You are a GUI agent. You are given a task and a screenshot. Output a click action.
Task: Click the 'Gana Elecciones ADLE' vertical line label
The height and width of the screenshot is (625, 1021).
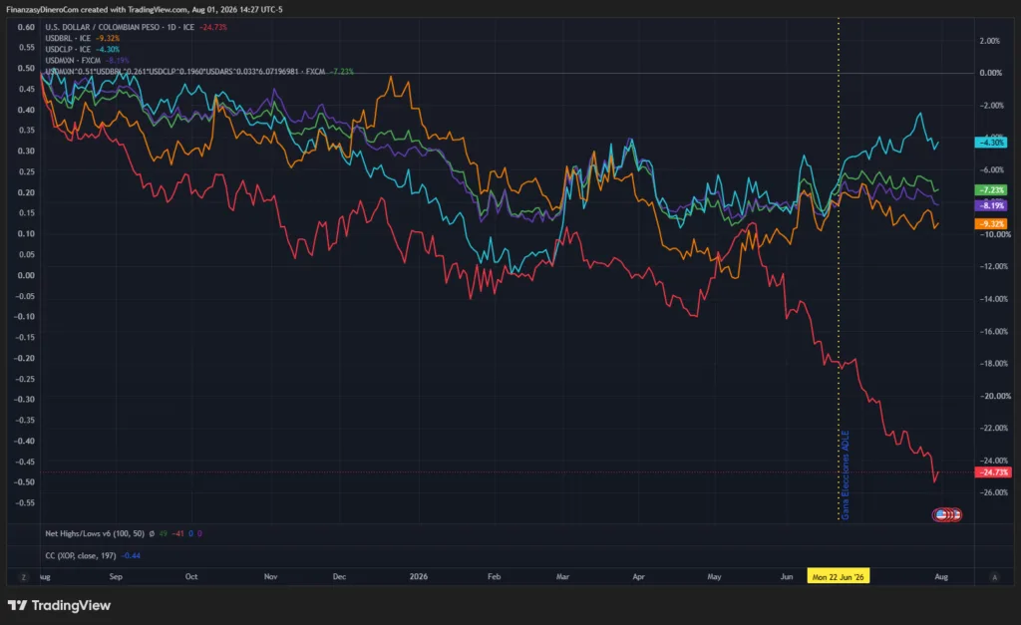point(846,474)
